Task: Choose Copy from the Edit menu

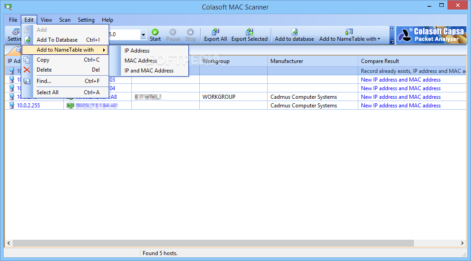Action: (65, 60)
